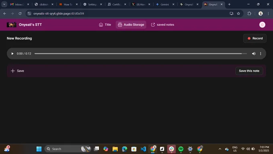
Task: Open Microsoft Store from taskbar
Action: [x=134, y=149]
